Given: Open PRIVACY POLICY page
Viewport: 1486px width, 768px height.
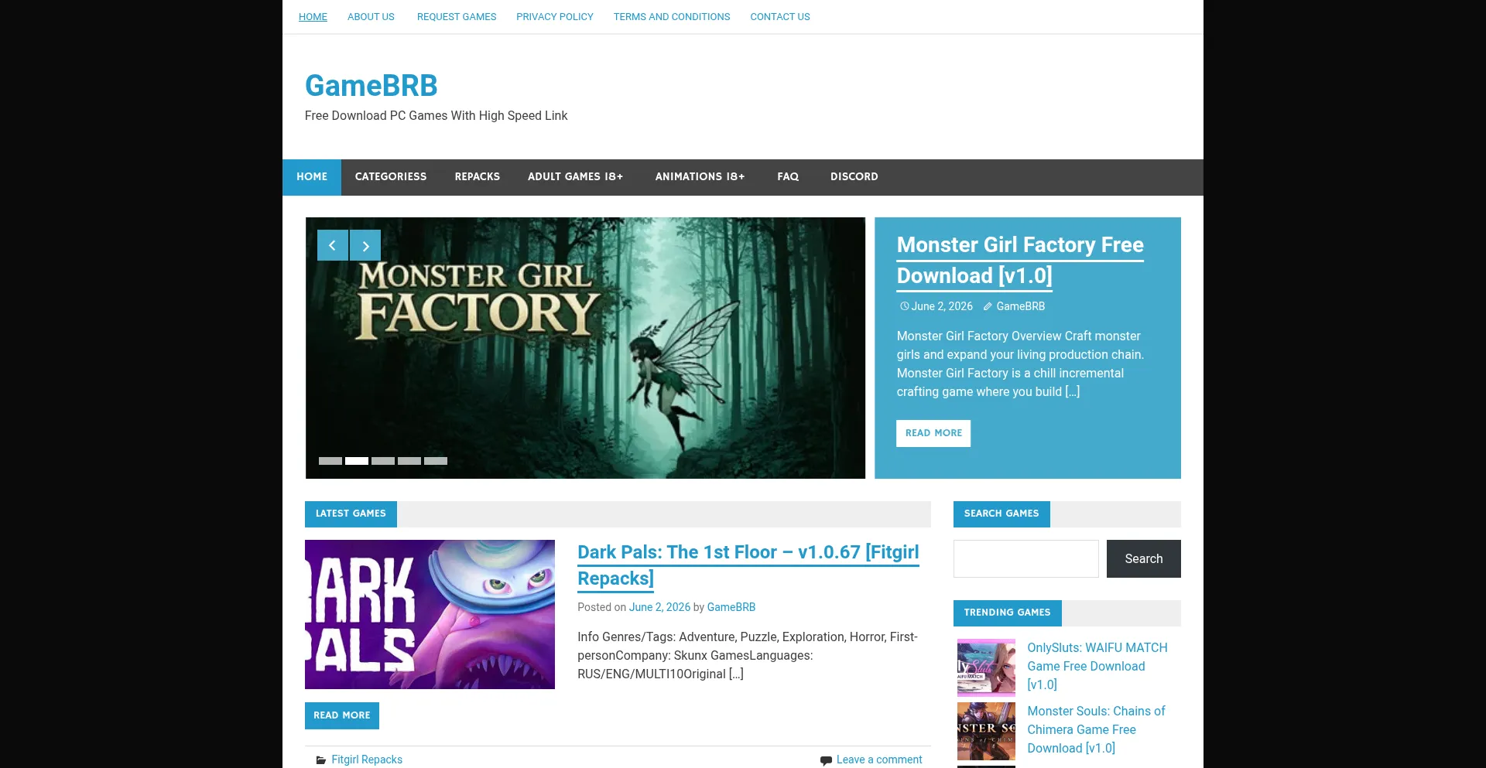Looking at the screenshot, I should point(555,17).
